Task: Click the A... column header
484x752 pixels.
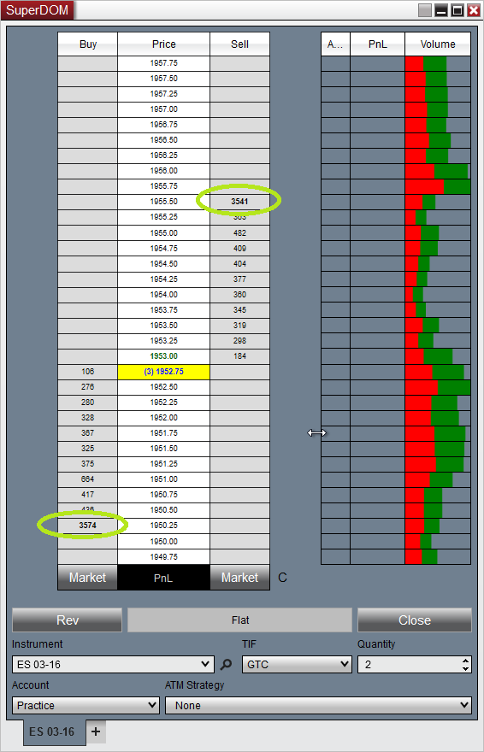Action: (335, 44)
